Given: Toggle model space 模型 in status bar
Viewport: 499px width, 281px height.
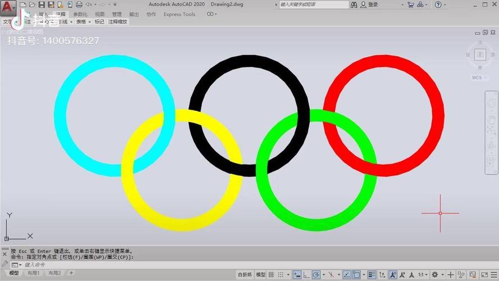Looking at the screenshot, I should point(260,274).
